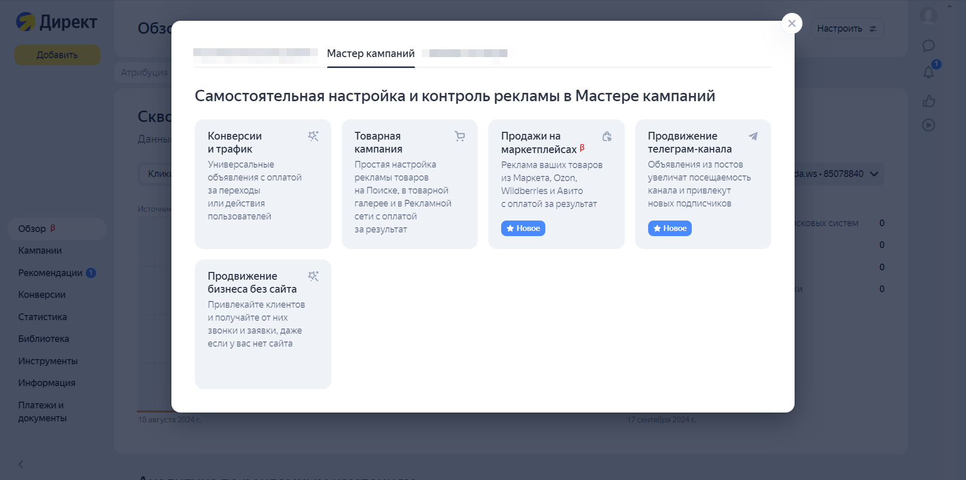The height and width of the screenshot is (480, 966).
Task: Click the video play icon in right sidebar
Action: pyautogui.click(x=929, y=125)
